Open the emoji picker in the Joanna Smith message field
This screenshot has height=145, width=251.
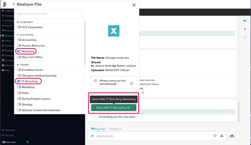click(x=215, y=136)
